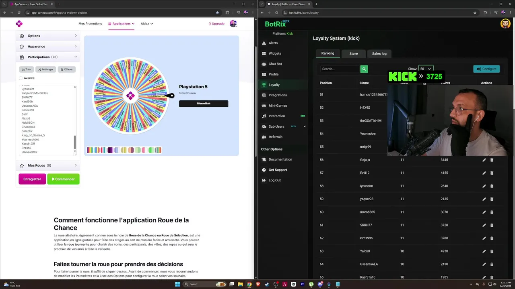Screen dimensions: 515x289
Task: Edit the lyoussim row using the pencil icon
Action: click(484, 186)
